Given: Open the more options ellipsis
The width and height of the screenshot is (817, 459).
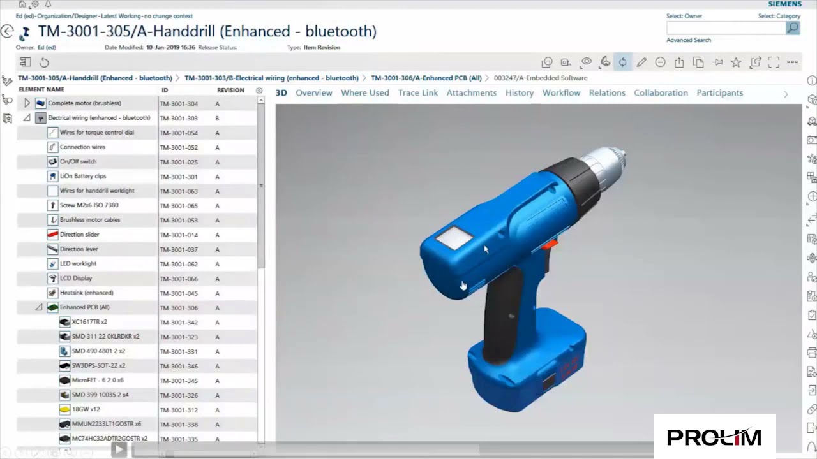Looking at the screenshot, I should tap(793, 62).
